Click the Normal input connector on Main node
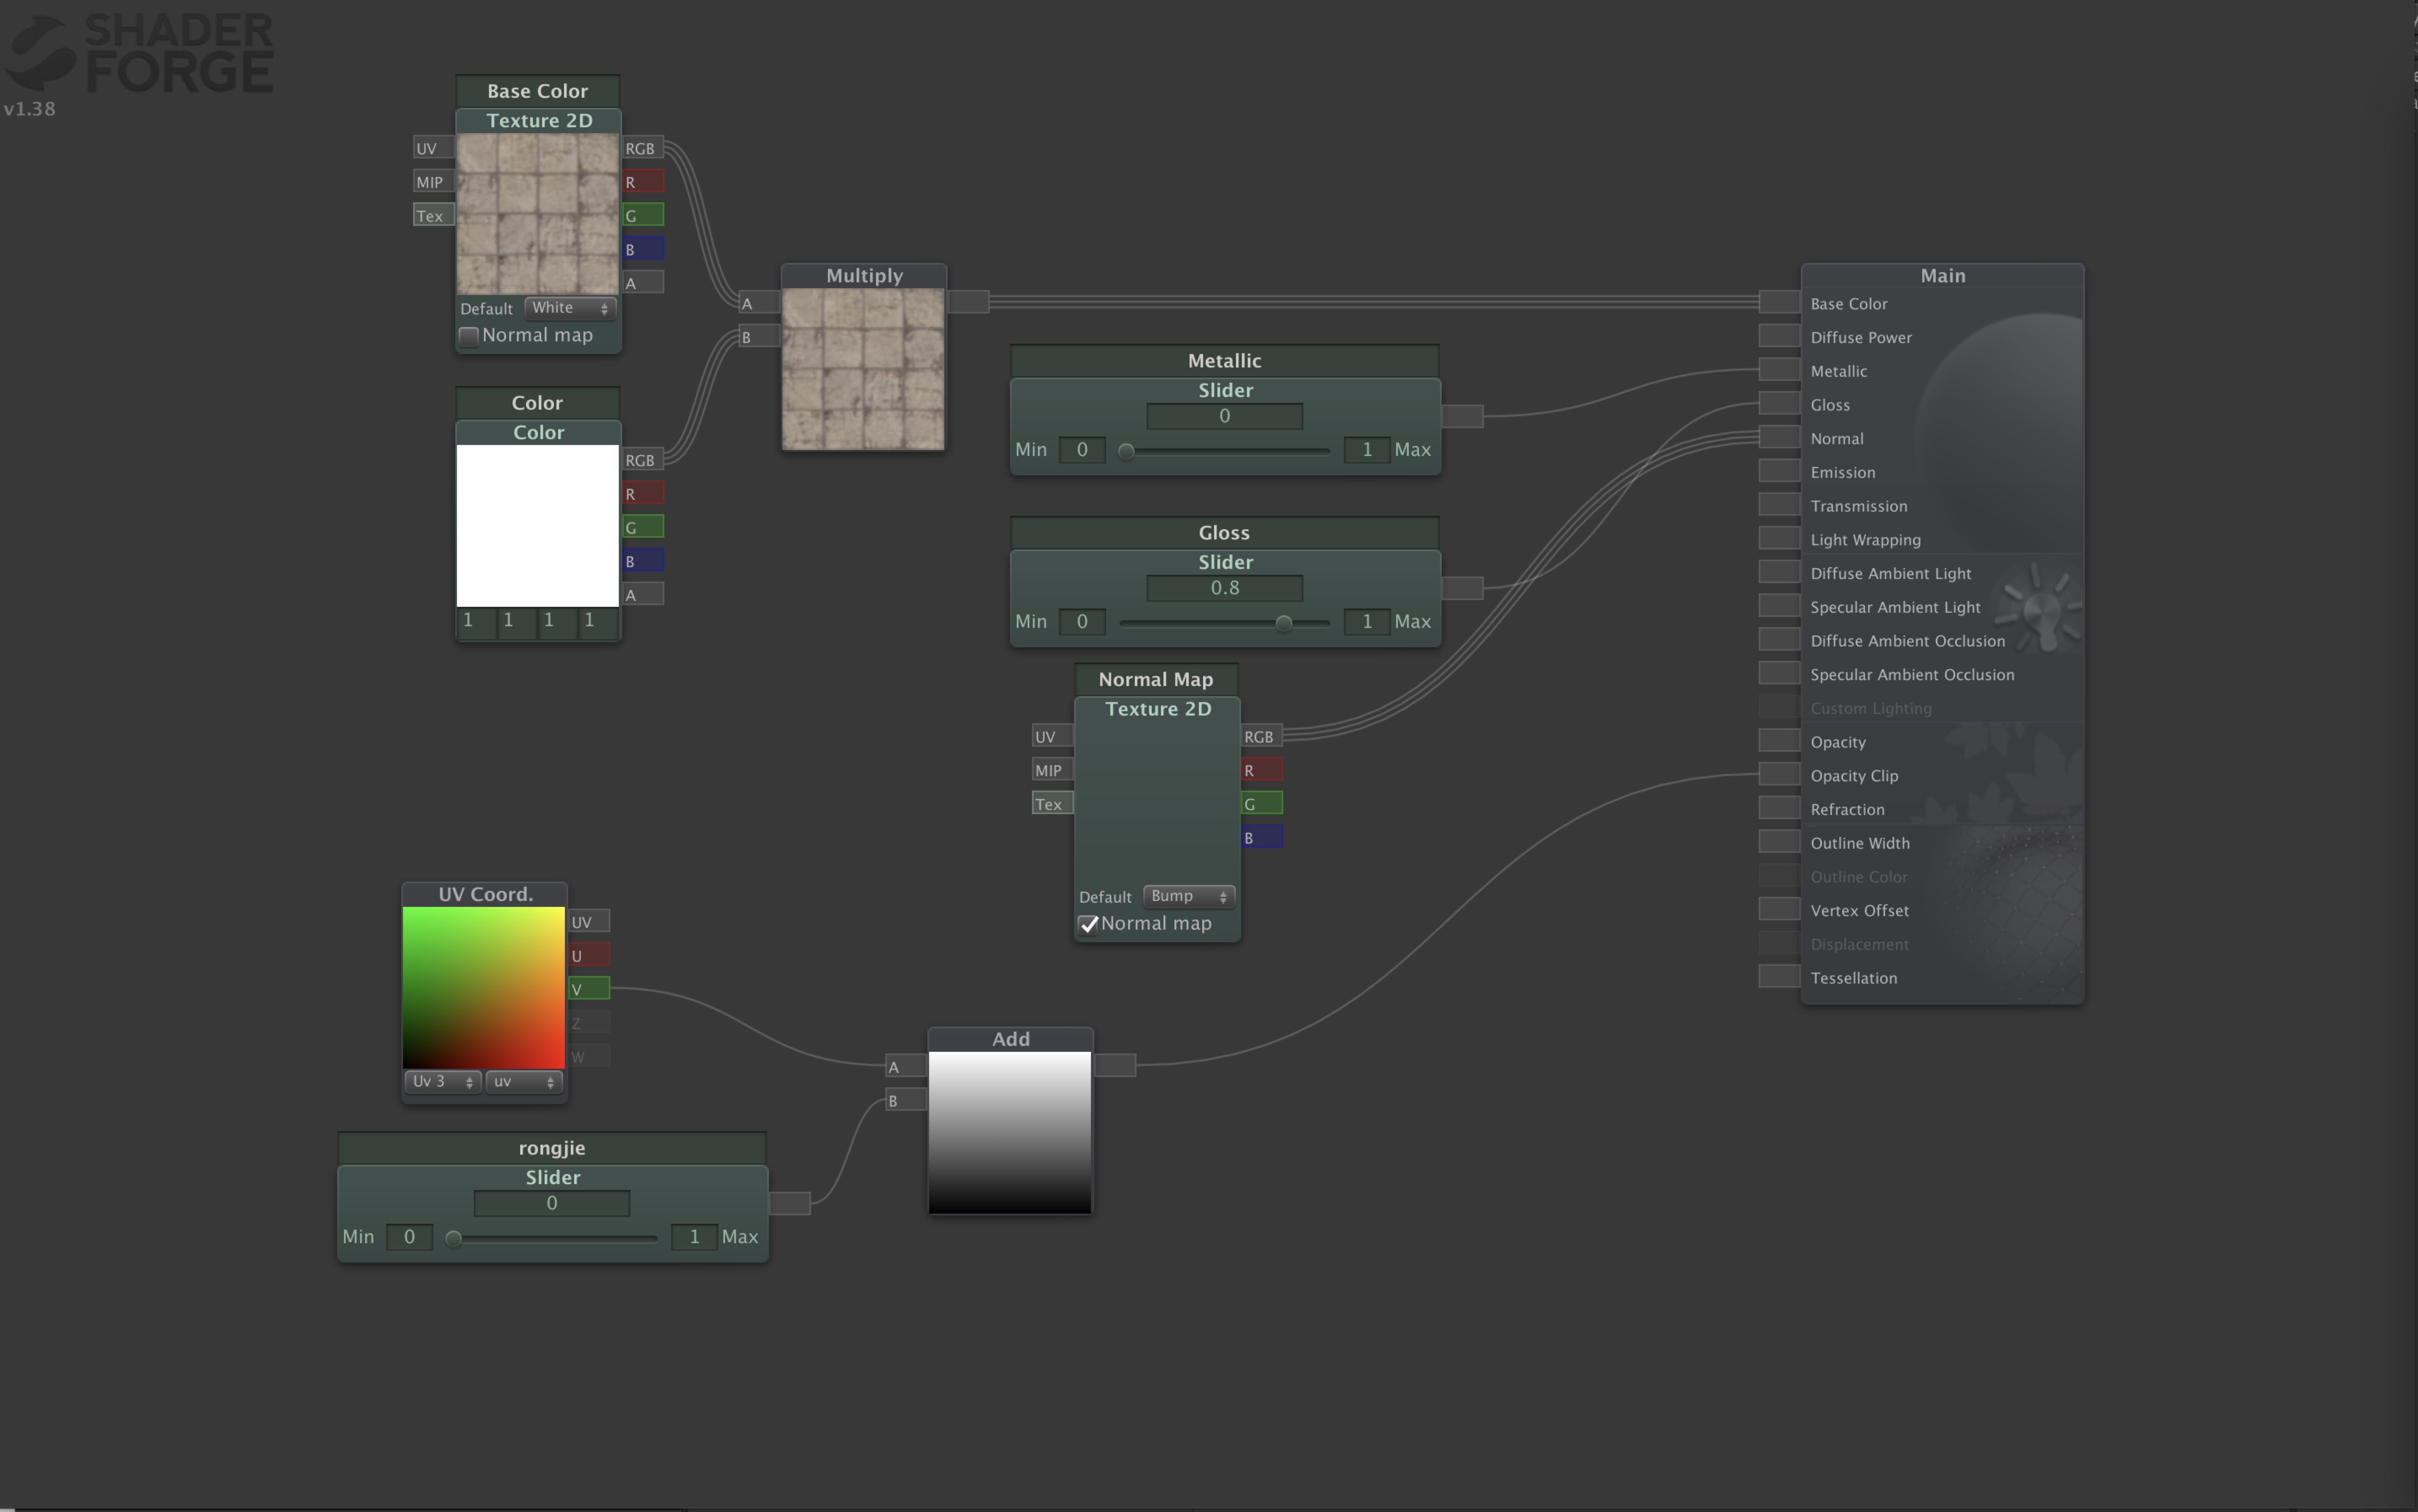This screenshot has height=1512, width=2418. coord(1779,436)
